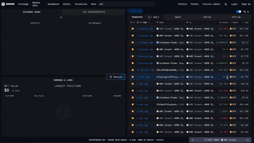This screenshot has width=254, height=143.
Task: Switch to the Top Counterparties tab
Action: 94,12
